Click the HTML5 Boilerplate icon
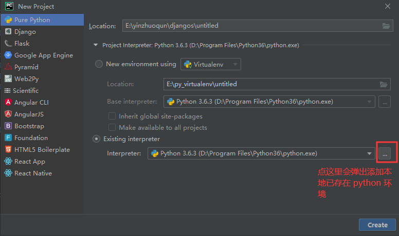 click(x=8, y=149)
